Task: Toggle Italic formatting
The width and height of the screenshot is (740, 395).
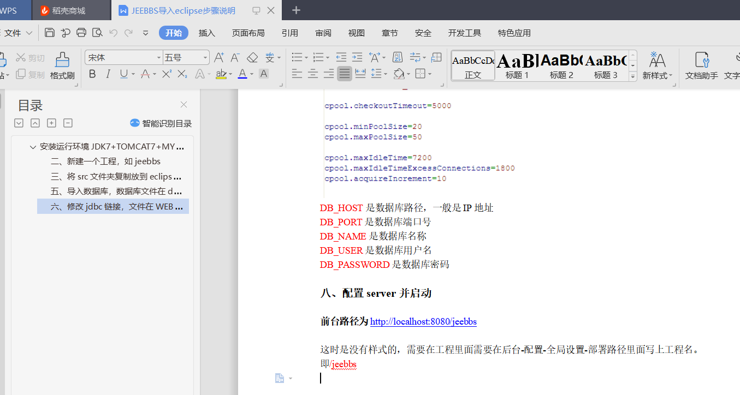Action: point(108,74)
